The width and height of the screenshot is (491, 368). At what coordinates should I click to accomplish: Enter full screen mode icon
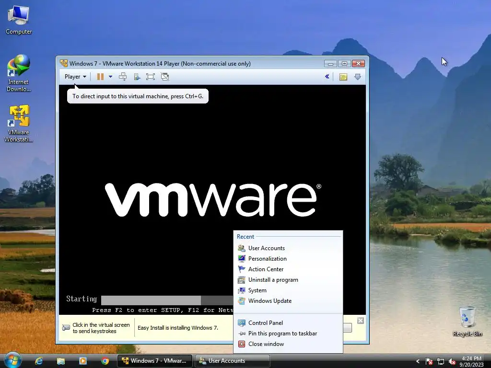[150, 77]
